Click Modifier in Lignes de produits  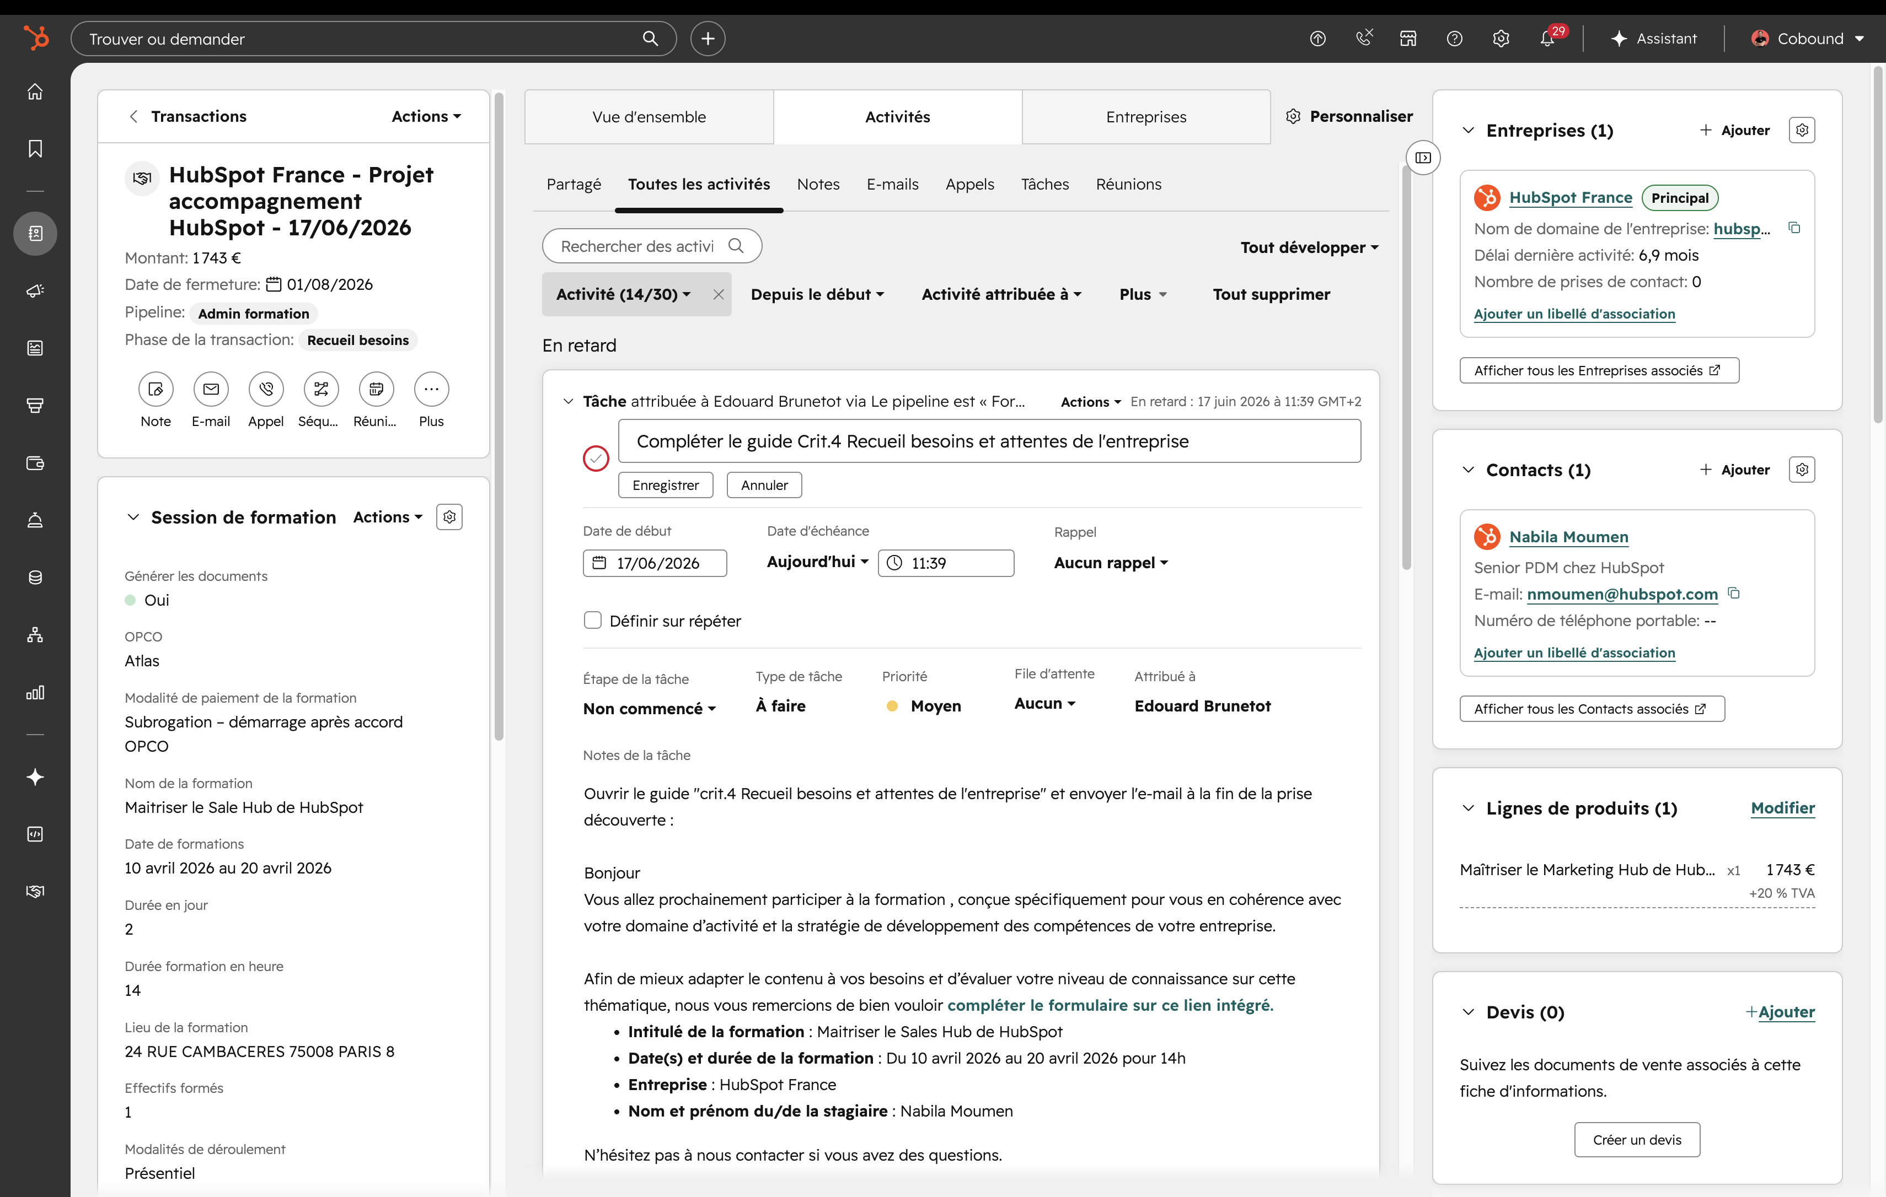[1783, 808]
